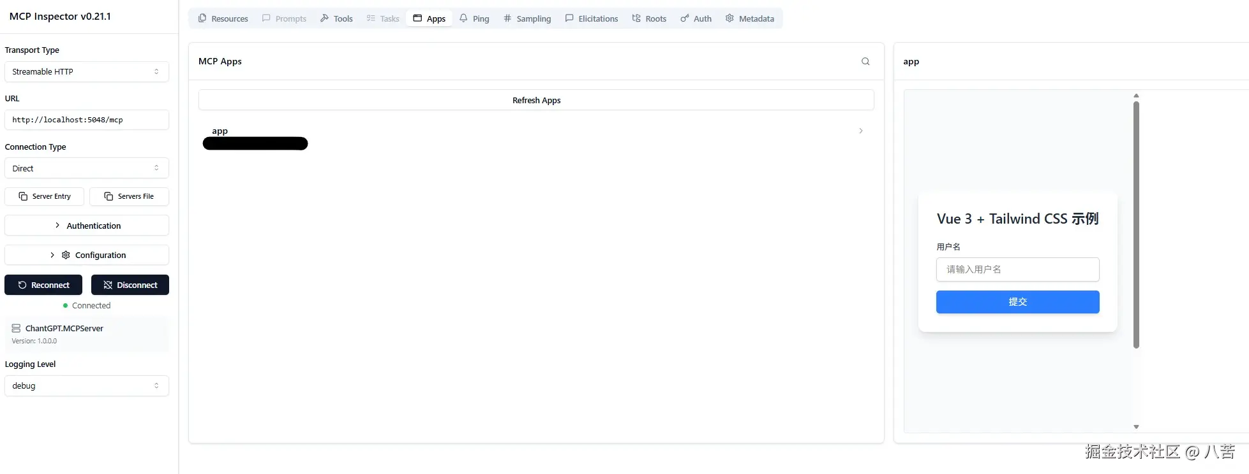Expand the Configuration section
The height and width of the screenshot is (474, 1249).
(x=87, y=255)
